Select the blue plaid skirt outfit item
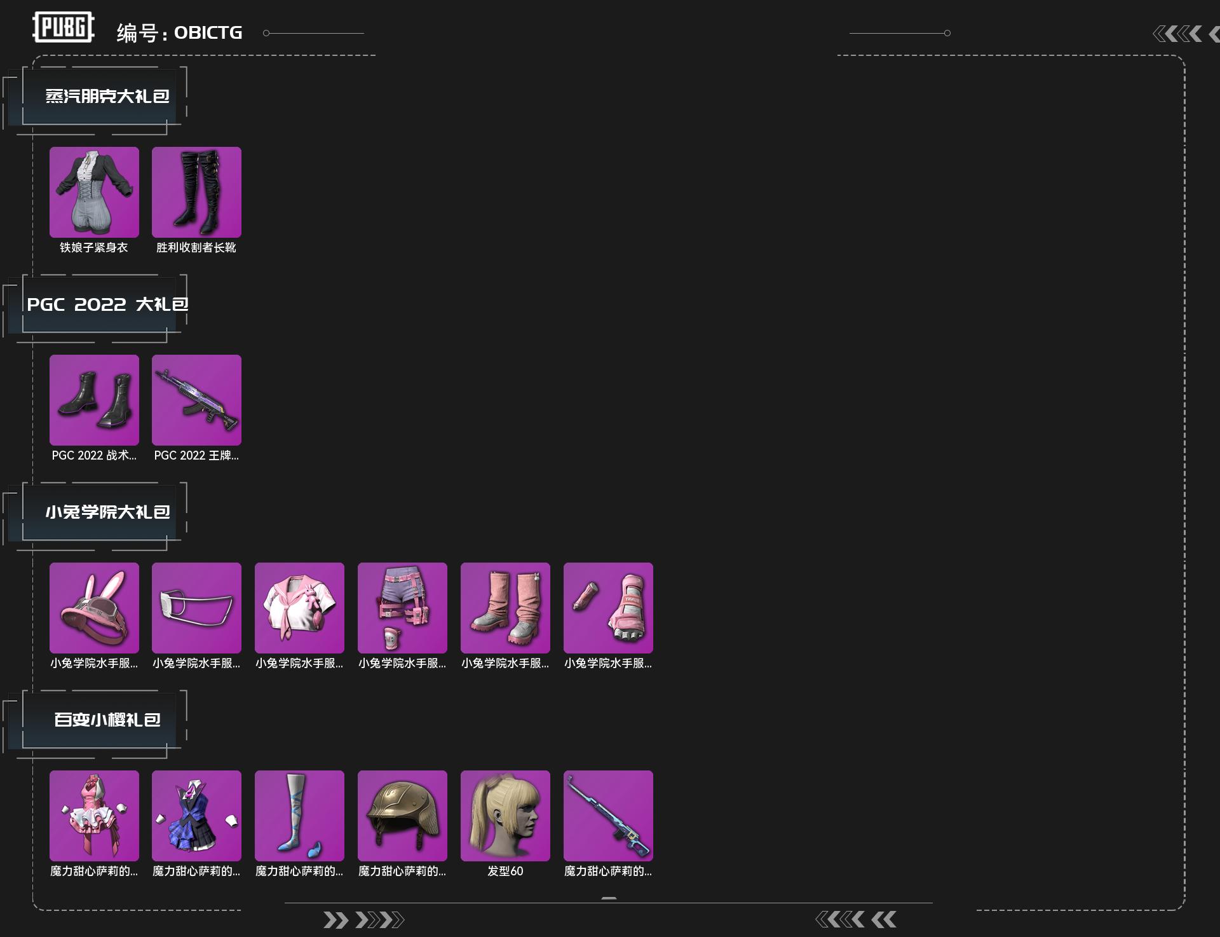This screenshot has height=937, width=1220. tap(196, 816)
